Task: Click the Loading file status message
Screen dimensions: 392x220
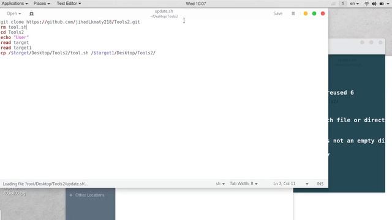Action: point(45,184)
